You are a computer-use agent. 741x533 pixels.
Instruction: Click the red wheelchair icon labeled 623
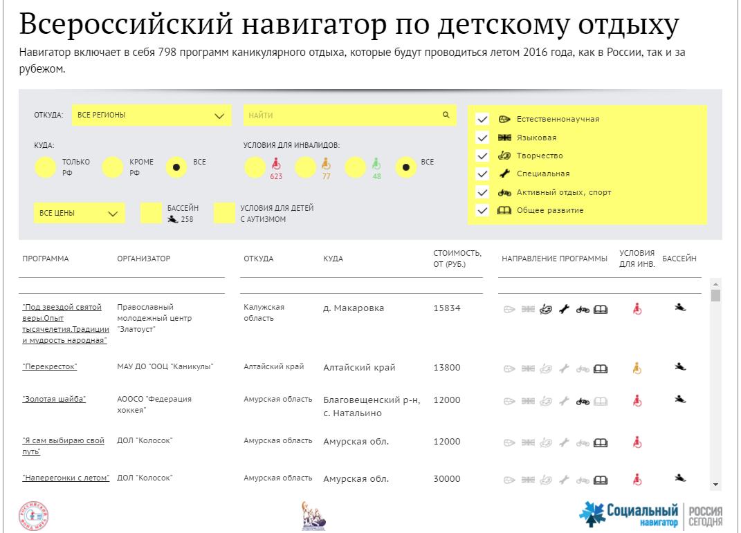pos(276,164)
